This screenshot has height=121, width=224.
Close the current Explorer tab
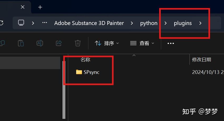[x=23, y=7]
